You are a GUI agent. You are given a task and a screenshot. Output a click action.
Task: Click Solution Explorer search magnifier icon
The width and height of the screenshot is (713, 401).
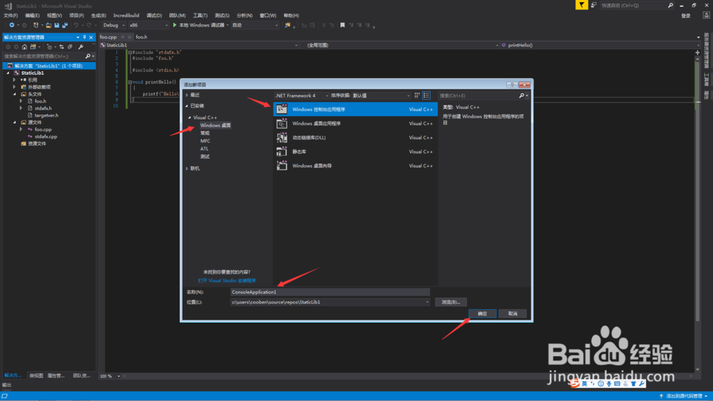pyautogui.click(x=88, y=56)
